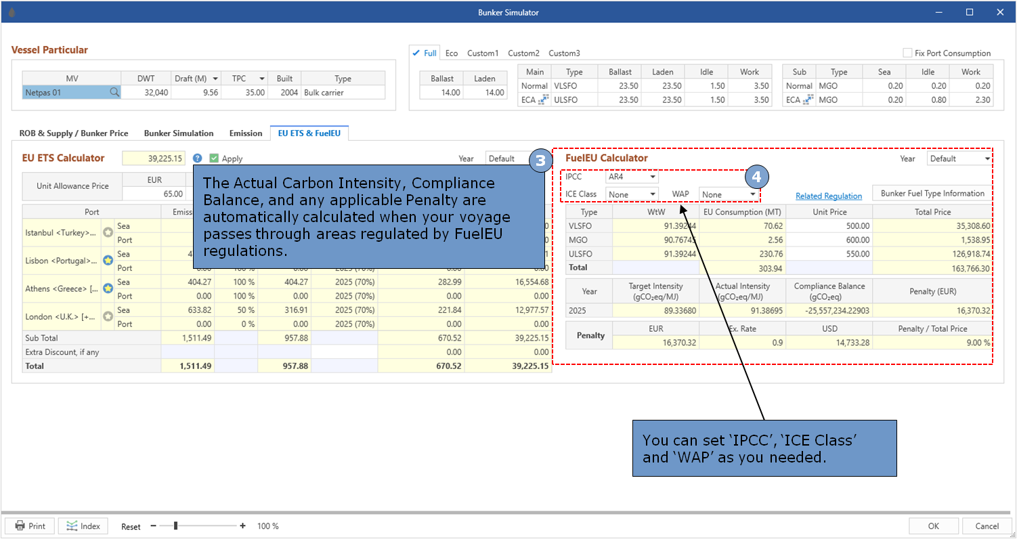Open the Related Regulation link
This screenshot has width=1017, height=539.
(829, 196)
